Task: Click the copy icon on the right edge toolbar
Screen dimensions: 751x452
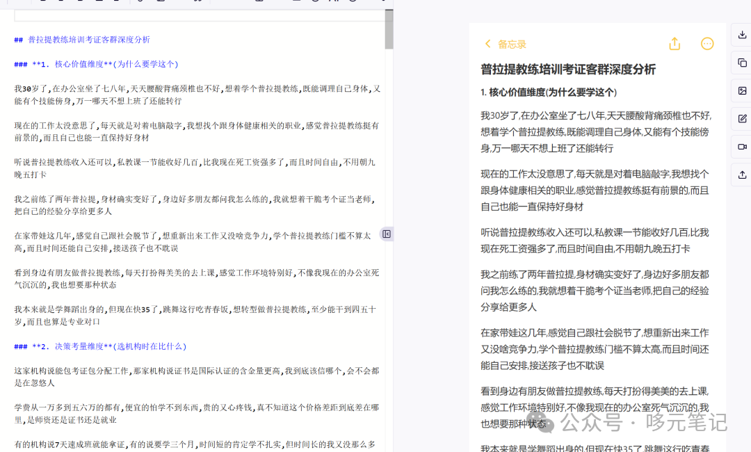Action: pos(743,62)
